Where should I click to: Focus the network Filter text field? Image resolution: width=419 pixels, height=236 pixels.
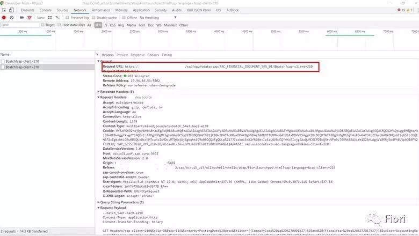coord(20,25)
